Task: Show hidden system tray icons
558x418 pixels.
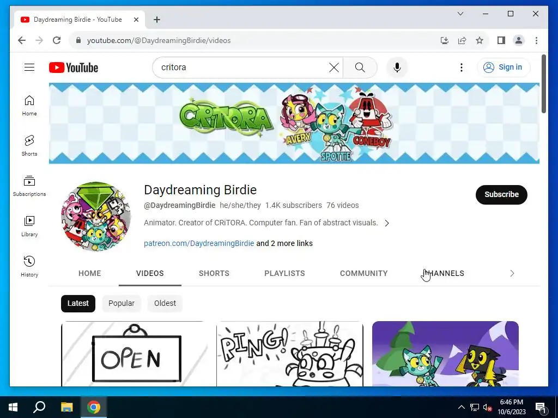Action: point(461,407)
